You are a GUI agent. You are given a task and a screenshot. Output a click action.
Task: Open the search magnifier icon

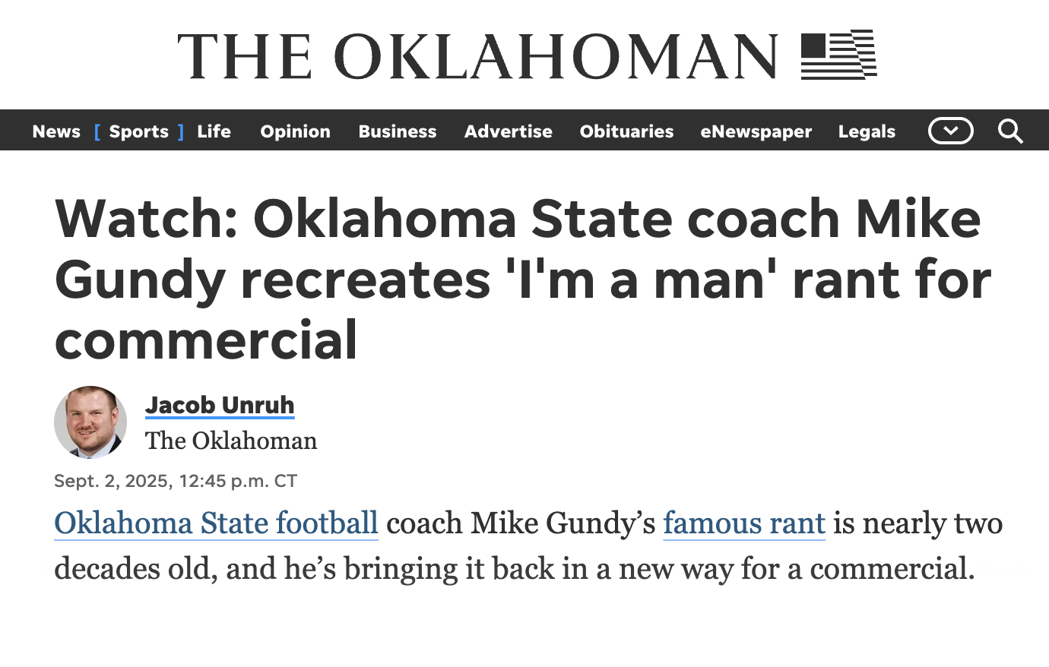click(x=1011, y=131)
